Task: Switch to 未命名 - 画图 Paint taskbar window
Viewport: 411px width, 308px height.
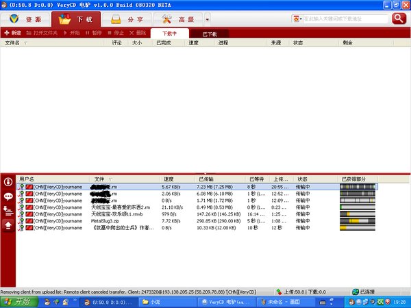Action: (286, 302)
